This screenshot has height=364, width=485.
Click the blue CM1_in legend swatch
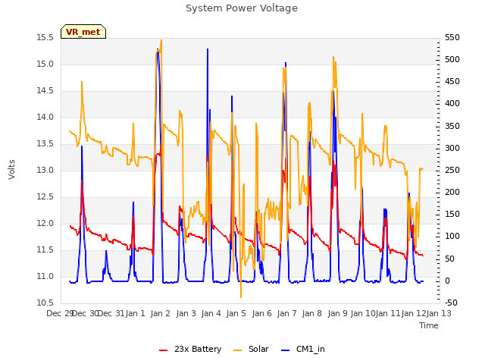click(x=286, y=350)
